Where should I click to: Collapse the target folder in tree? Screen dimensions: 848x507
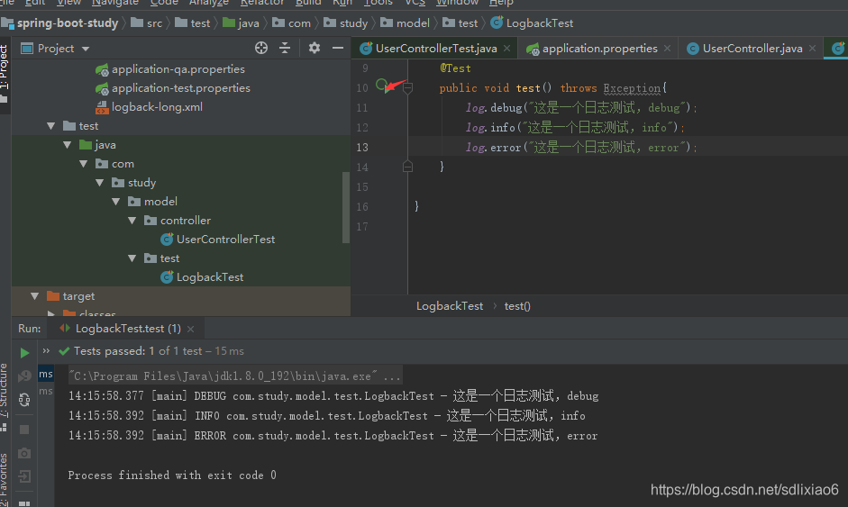click(34, 296)
